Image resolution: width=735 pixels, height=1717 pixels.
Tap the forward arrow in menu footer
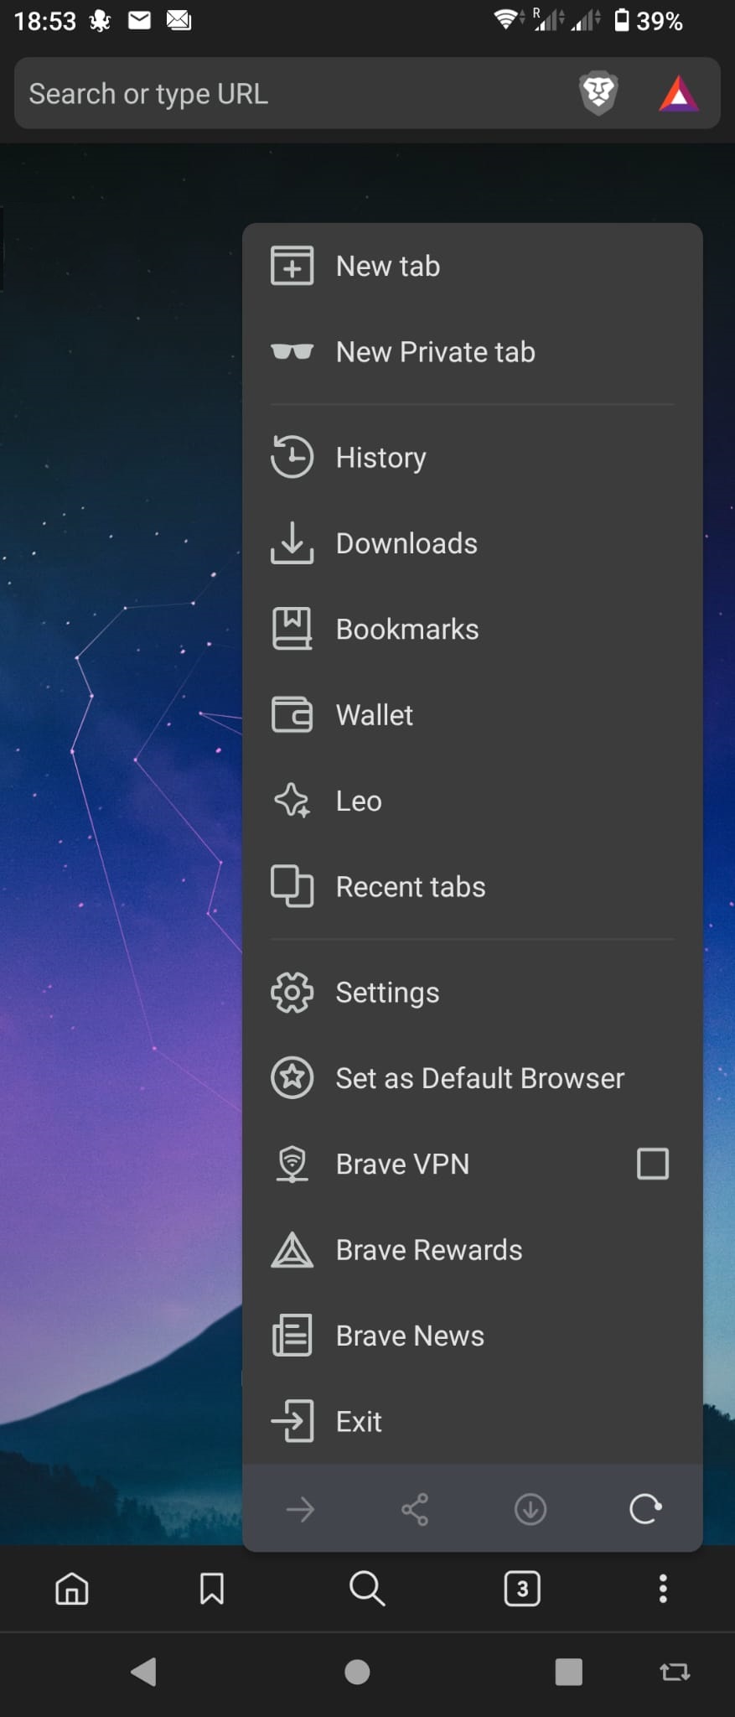point(300,1510)
